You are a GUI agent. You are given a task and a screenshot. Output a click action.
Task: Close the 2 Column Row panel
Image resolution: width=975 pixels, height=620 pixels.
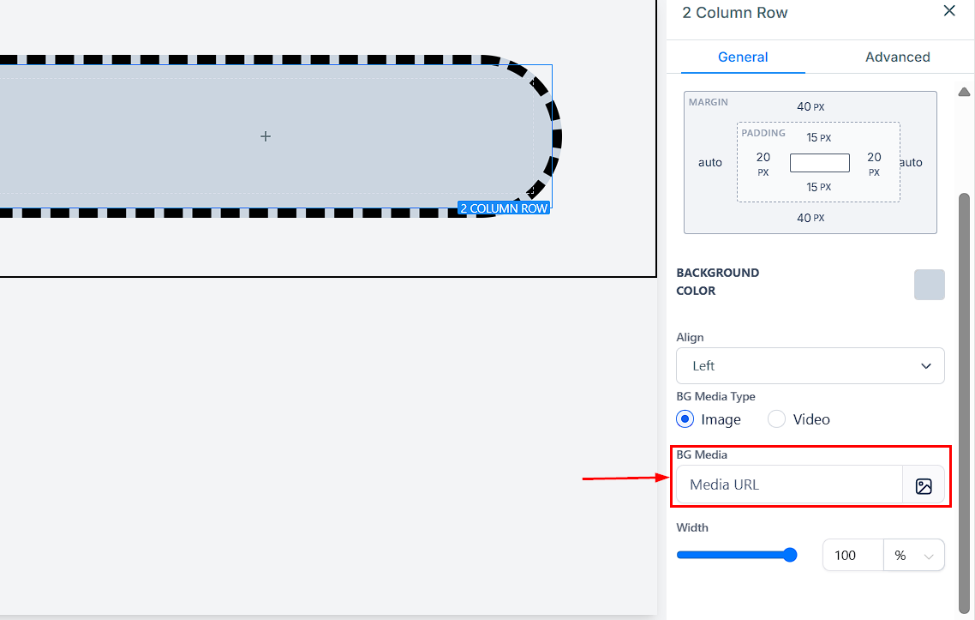[948, 11]
